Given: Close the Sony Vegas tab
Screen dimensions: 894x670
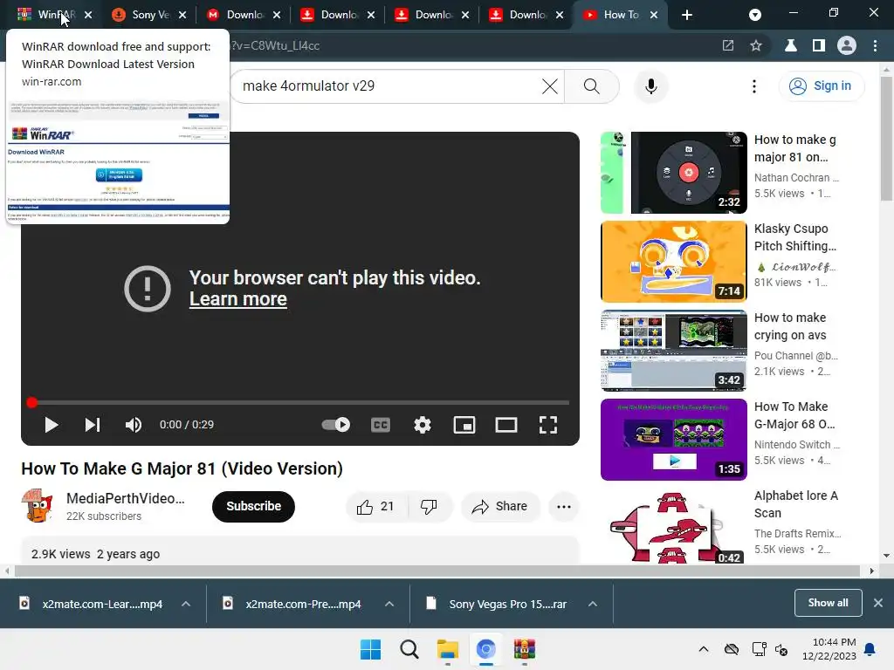Looking at the screenshot, I should [182, 15].
